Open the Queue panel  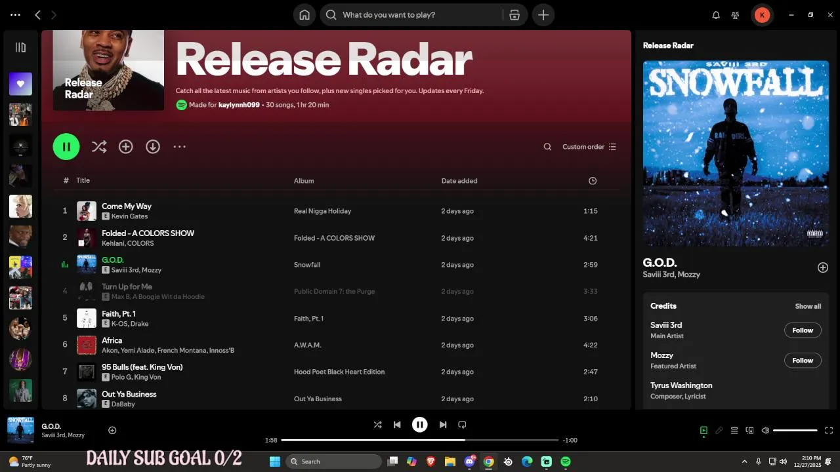734,431
